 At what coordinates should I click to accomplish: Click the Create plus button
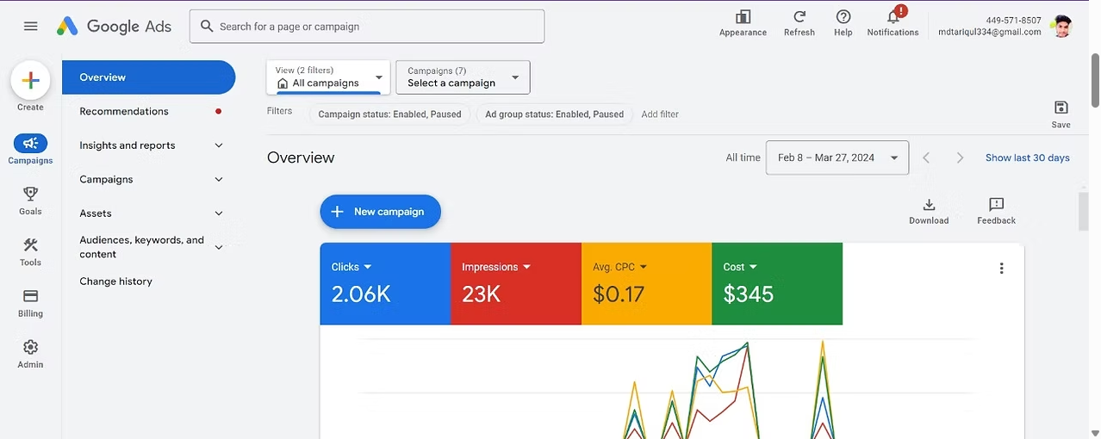[x=30, y=81]
